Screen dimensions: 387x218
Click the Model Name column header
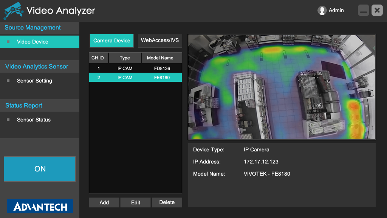160,58
